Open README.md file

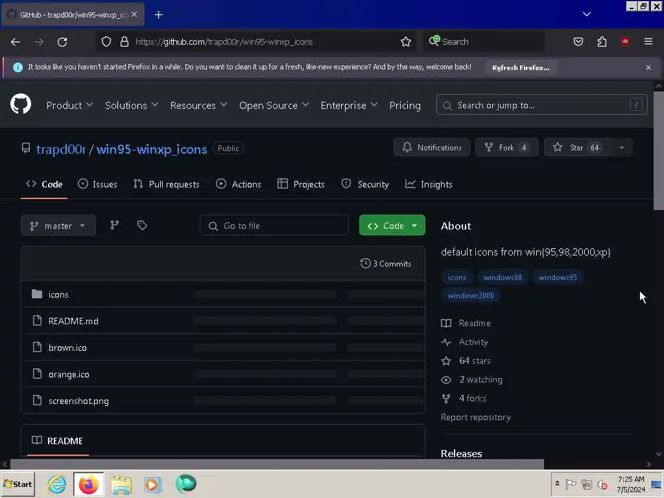tap(73, 321)
